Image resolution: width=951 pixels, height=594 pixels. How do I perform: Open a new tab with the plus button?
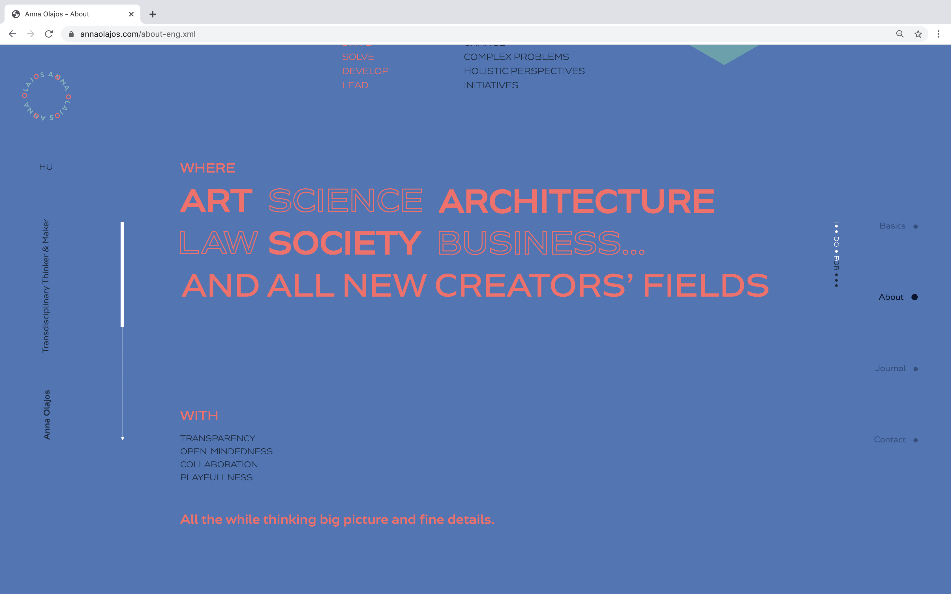point(153,14)
